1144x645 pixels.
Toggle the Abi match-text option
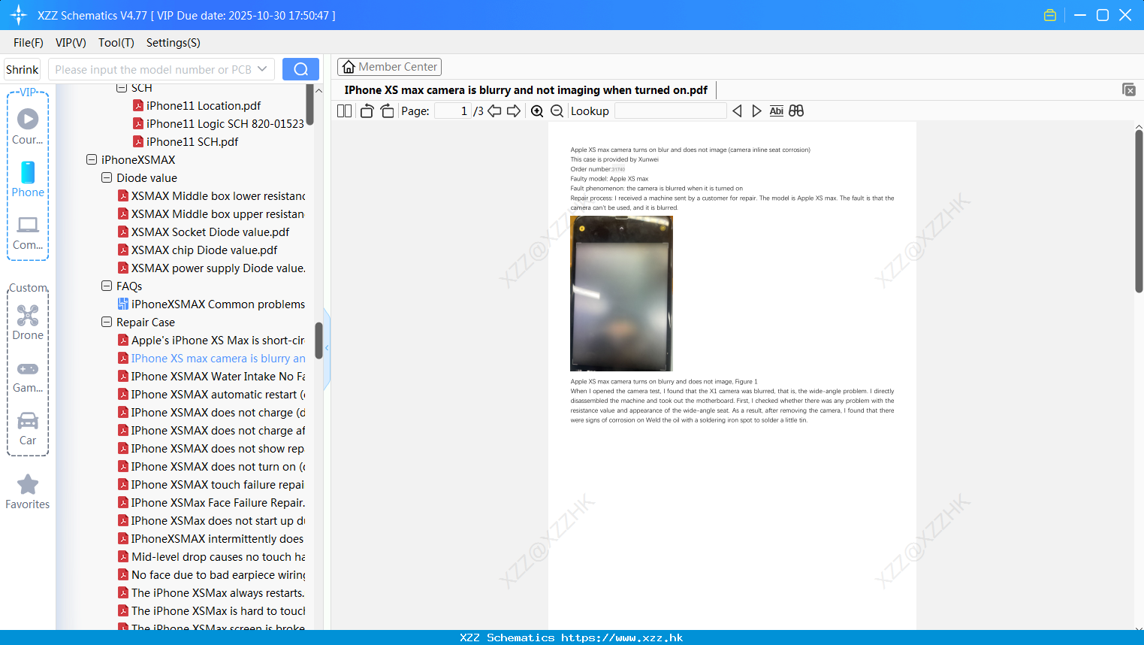777,111
